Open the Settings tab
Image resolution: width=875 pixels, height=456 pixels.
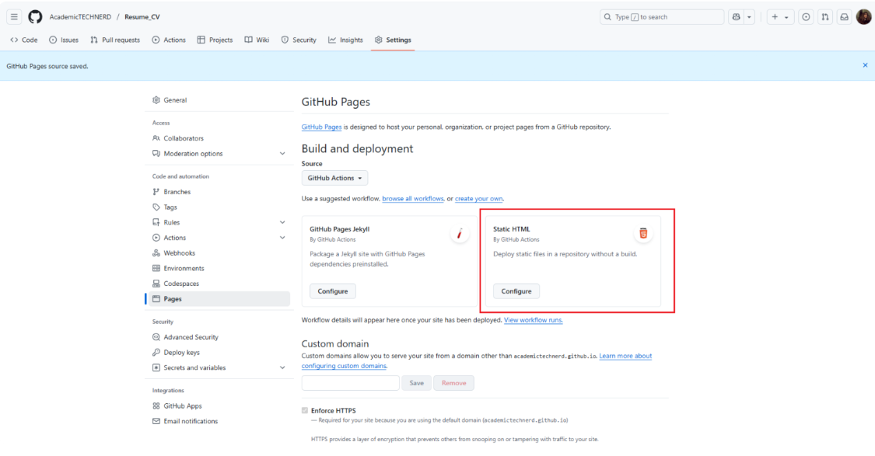click(x=393, y=40)
